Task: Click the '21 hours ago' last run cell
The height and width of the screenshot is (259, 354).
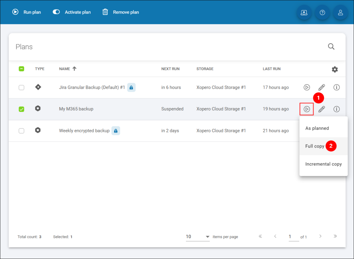Action: pyautogui.click(x=276, y=131)
